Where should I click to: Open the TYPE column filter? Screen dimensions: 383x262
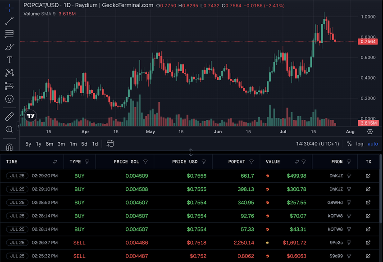click(x=87, y=162)
